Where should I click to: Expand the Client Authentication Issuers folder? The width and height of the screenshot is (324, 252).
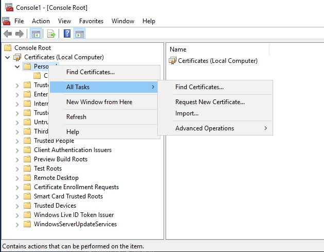tap(17, 150)
